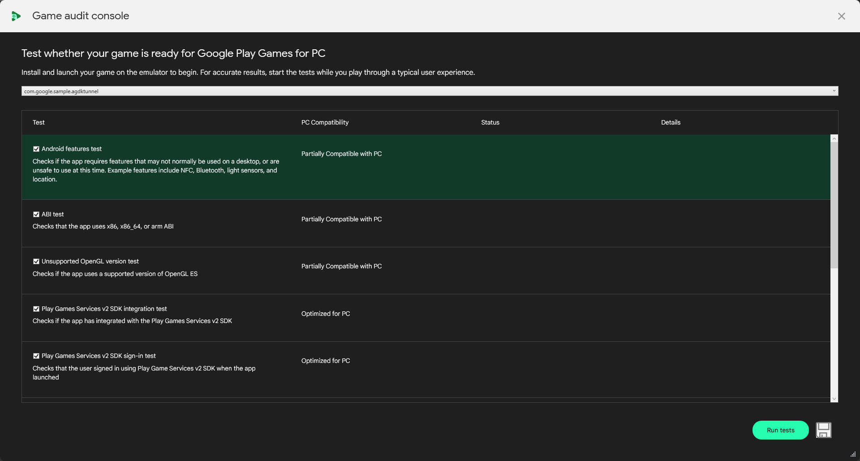Click the Details column header
The height and width of the screenshot is (461, 860).
[671, 122]
